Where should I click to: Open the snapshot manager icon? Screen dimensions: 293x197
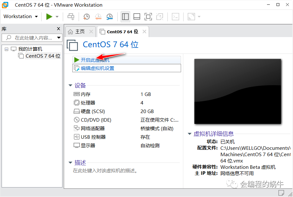pyautogui.click(x=110, y=16)
